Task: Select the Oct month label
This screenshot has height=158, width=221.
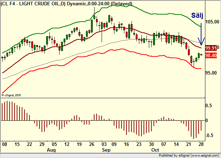Action: (155, 150)
